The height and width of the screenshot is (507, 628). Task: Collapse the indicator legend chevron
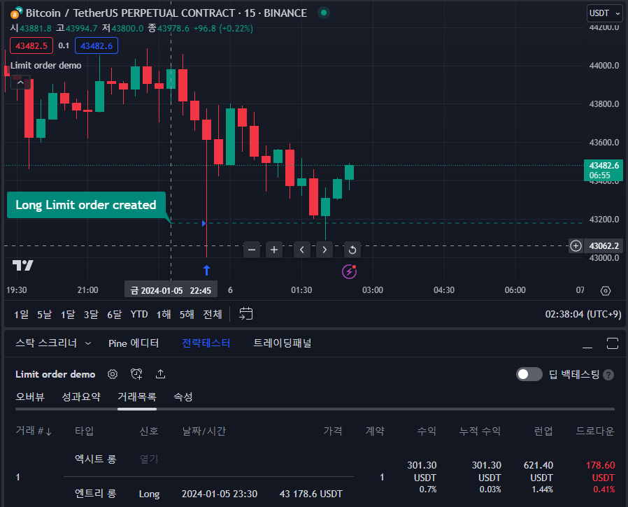pyautogui.click(x=20, y=82)
